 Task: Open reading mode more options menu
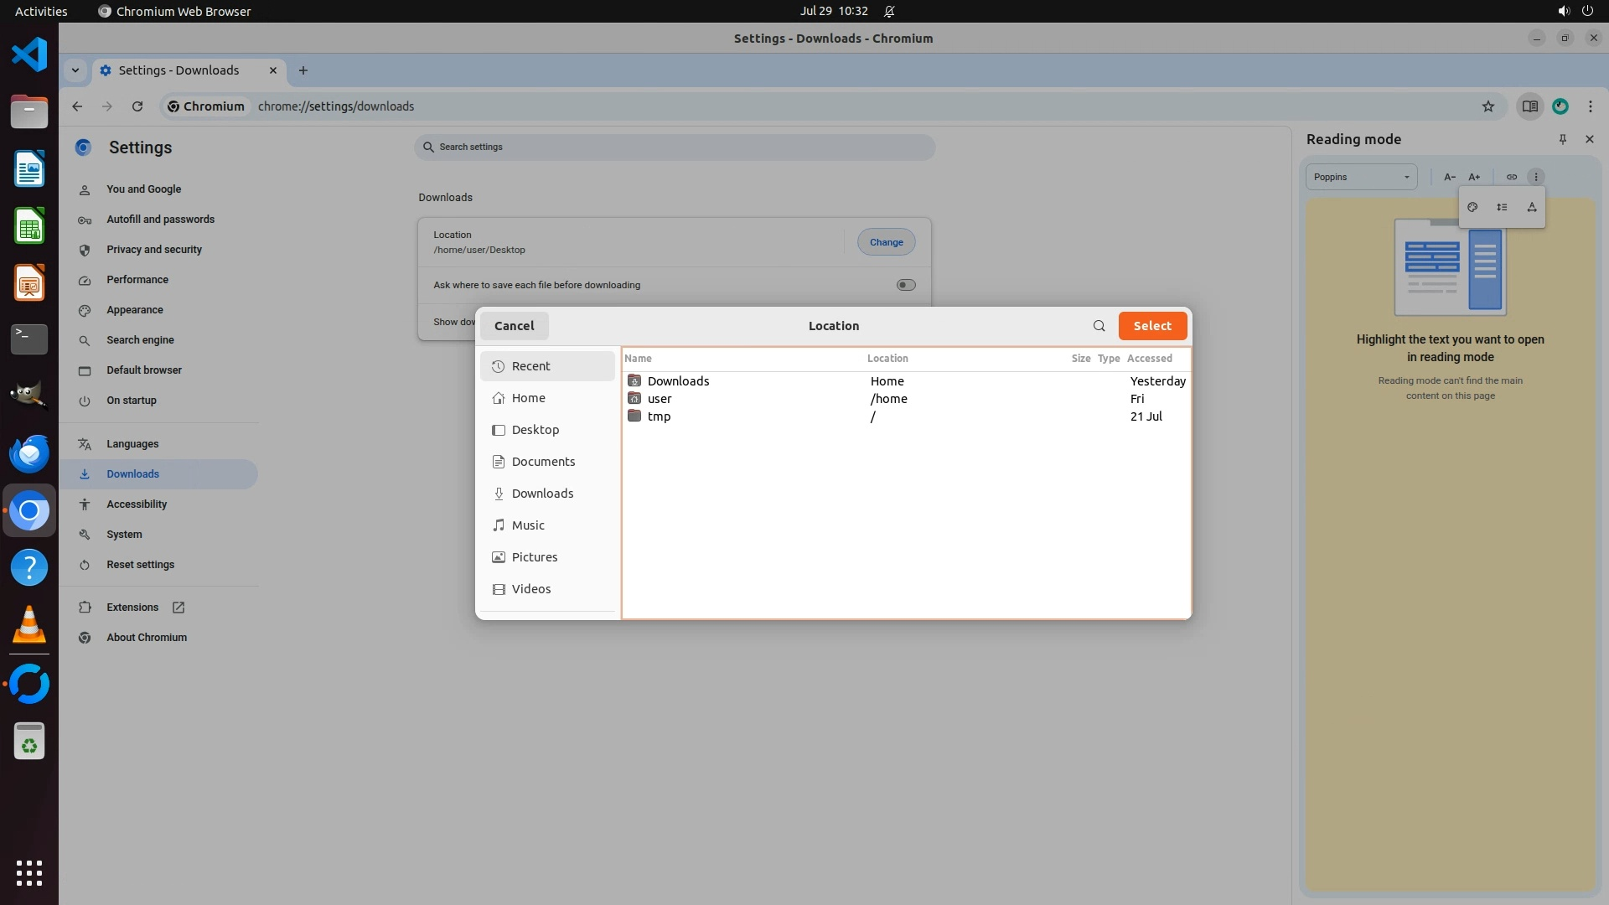(1535, 177)
